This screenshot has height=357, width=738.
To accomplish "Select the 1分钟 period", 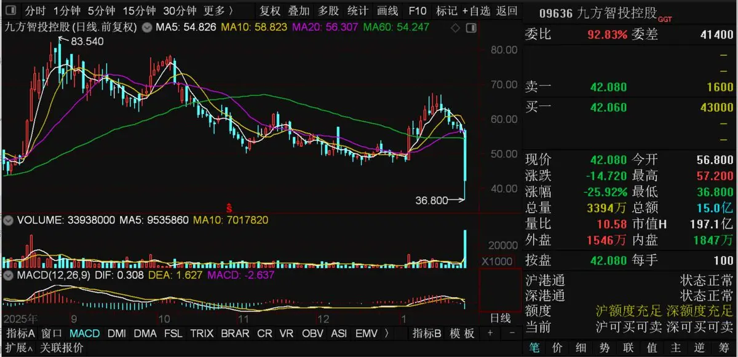I will pyautogui.click(x=66, y=11).
